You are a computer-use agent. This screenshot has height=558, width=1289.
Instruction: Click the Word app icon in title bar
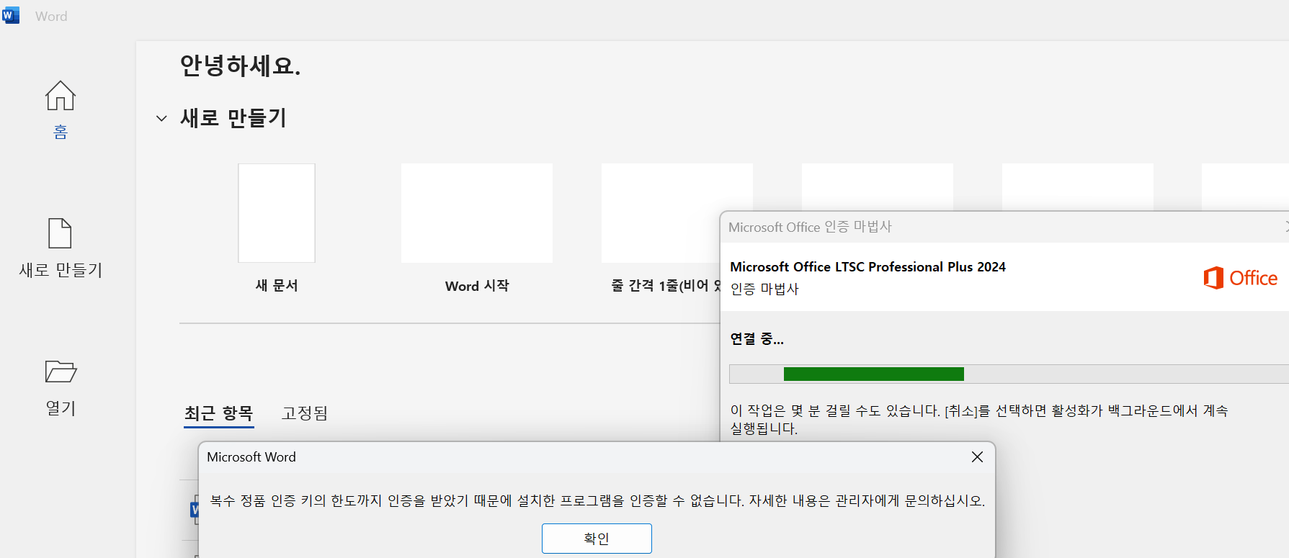point(11,15)
